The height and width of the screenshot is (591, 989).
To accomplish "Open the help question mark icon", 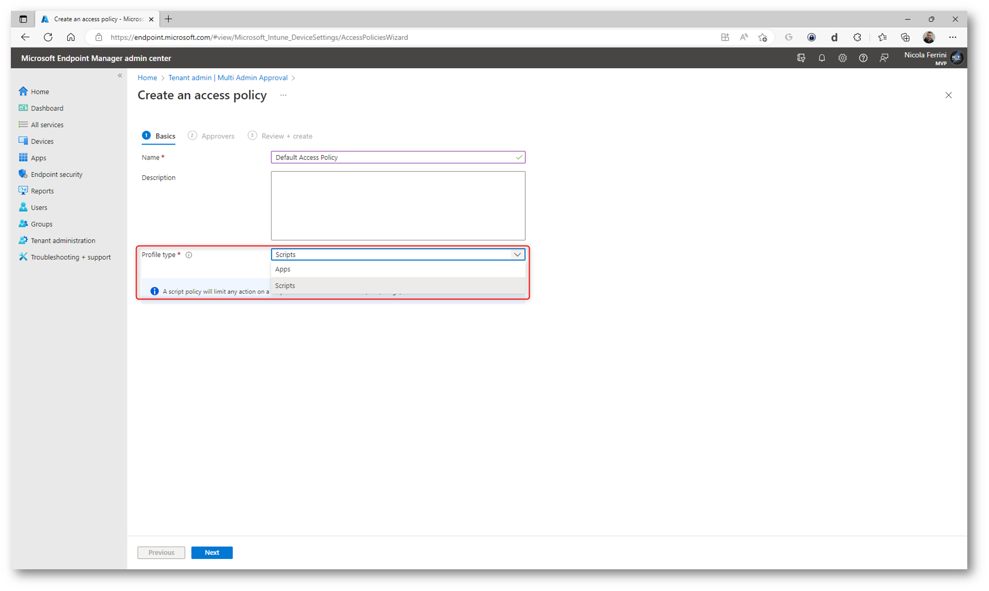I will [863, 58].
